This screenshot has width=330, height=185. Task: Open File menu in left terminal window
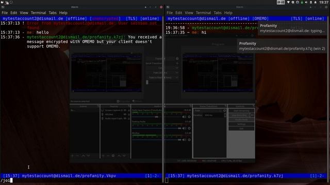click(x=5, y=13)
